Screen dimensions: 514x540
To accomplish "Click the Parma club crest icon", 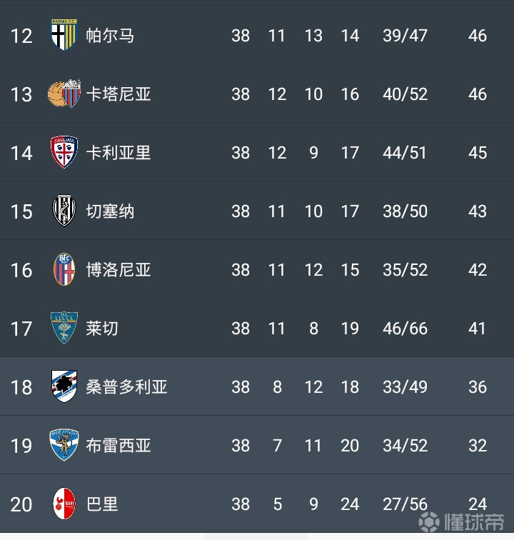I will (x=64, y=35).
